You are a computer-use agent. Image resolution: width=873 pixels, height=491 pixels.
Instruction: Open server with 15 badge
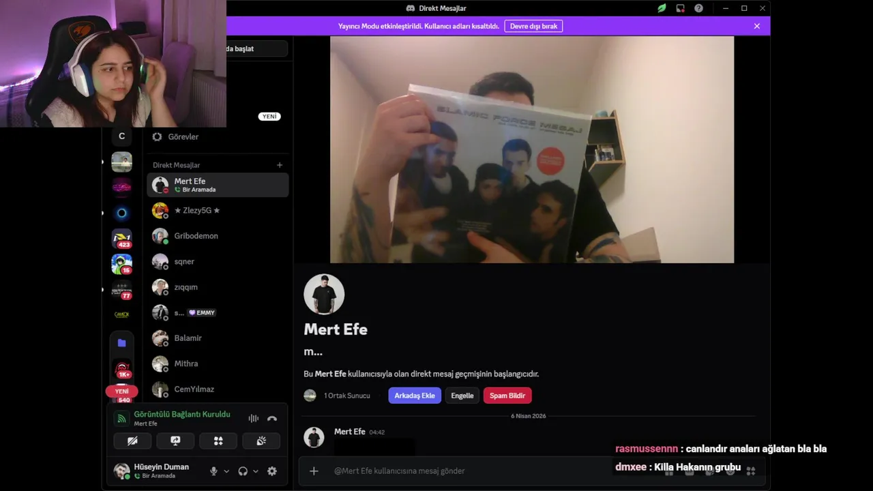(122, 264)
